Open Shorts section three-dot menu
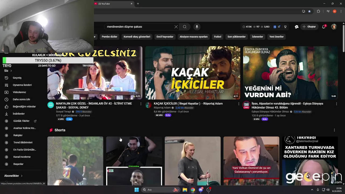Viewport: 345px width, 194px height. tap(334, 130)
